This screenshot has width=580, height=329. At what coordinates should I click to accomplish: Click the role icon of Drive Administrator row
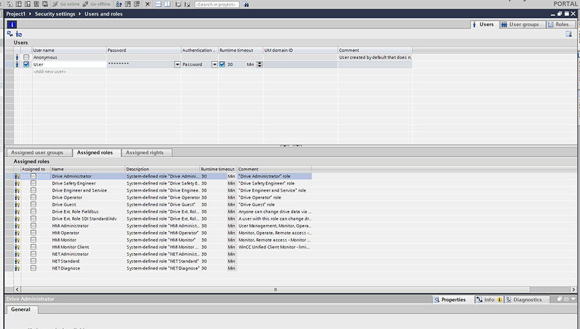[17, 176]
